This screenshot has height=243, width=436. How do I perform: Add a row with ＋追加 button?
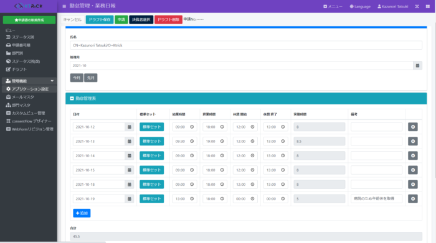click(x=82, y=213)
